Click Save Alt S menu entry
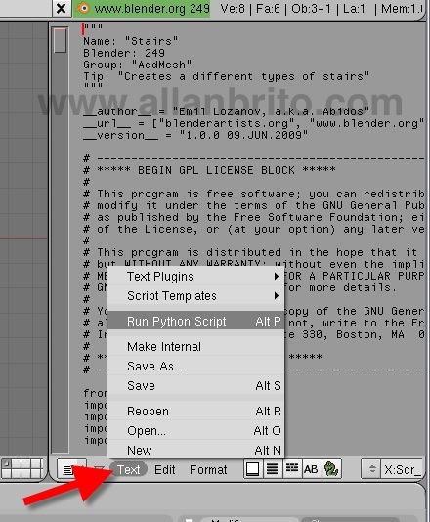This screenshot has height=522, width=430. coord(195,386)
